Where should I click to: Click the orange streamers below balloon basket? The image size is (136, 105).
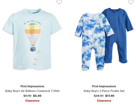tap(36, 58)
